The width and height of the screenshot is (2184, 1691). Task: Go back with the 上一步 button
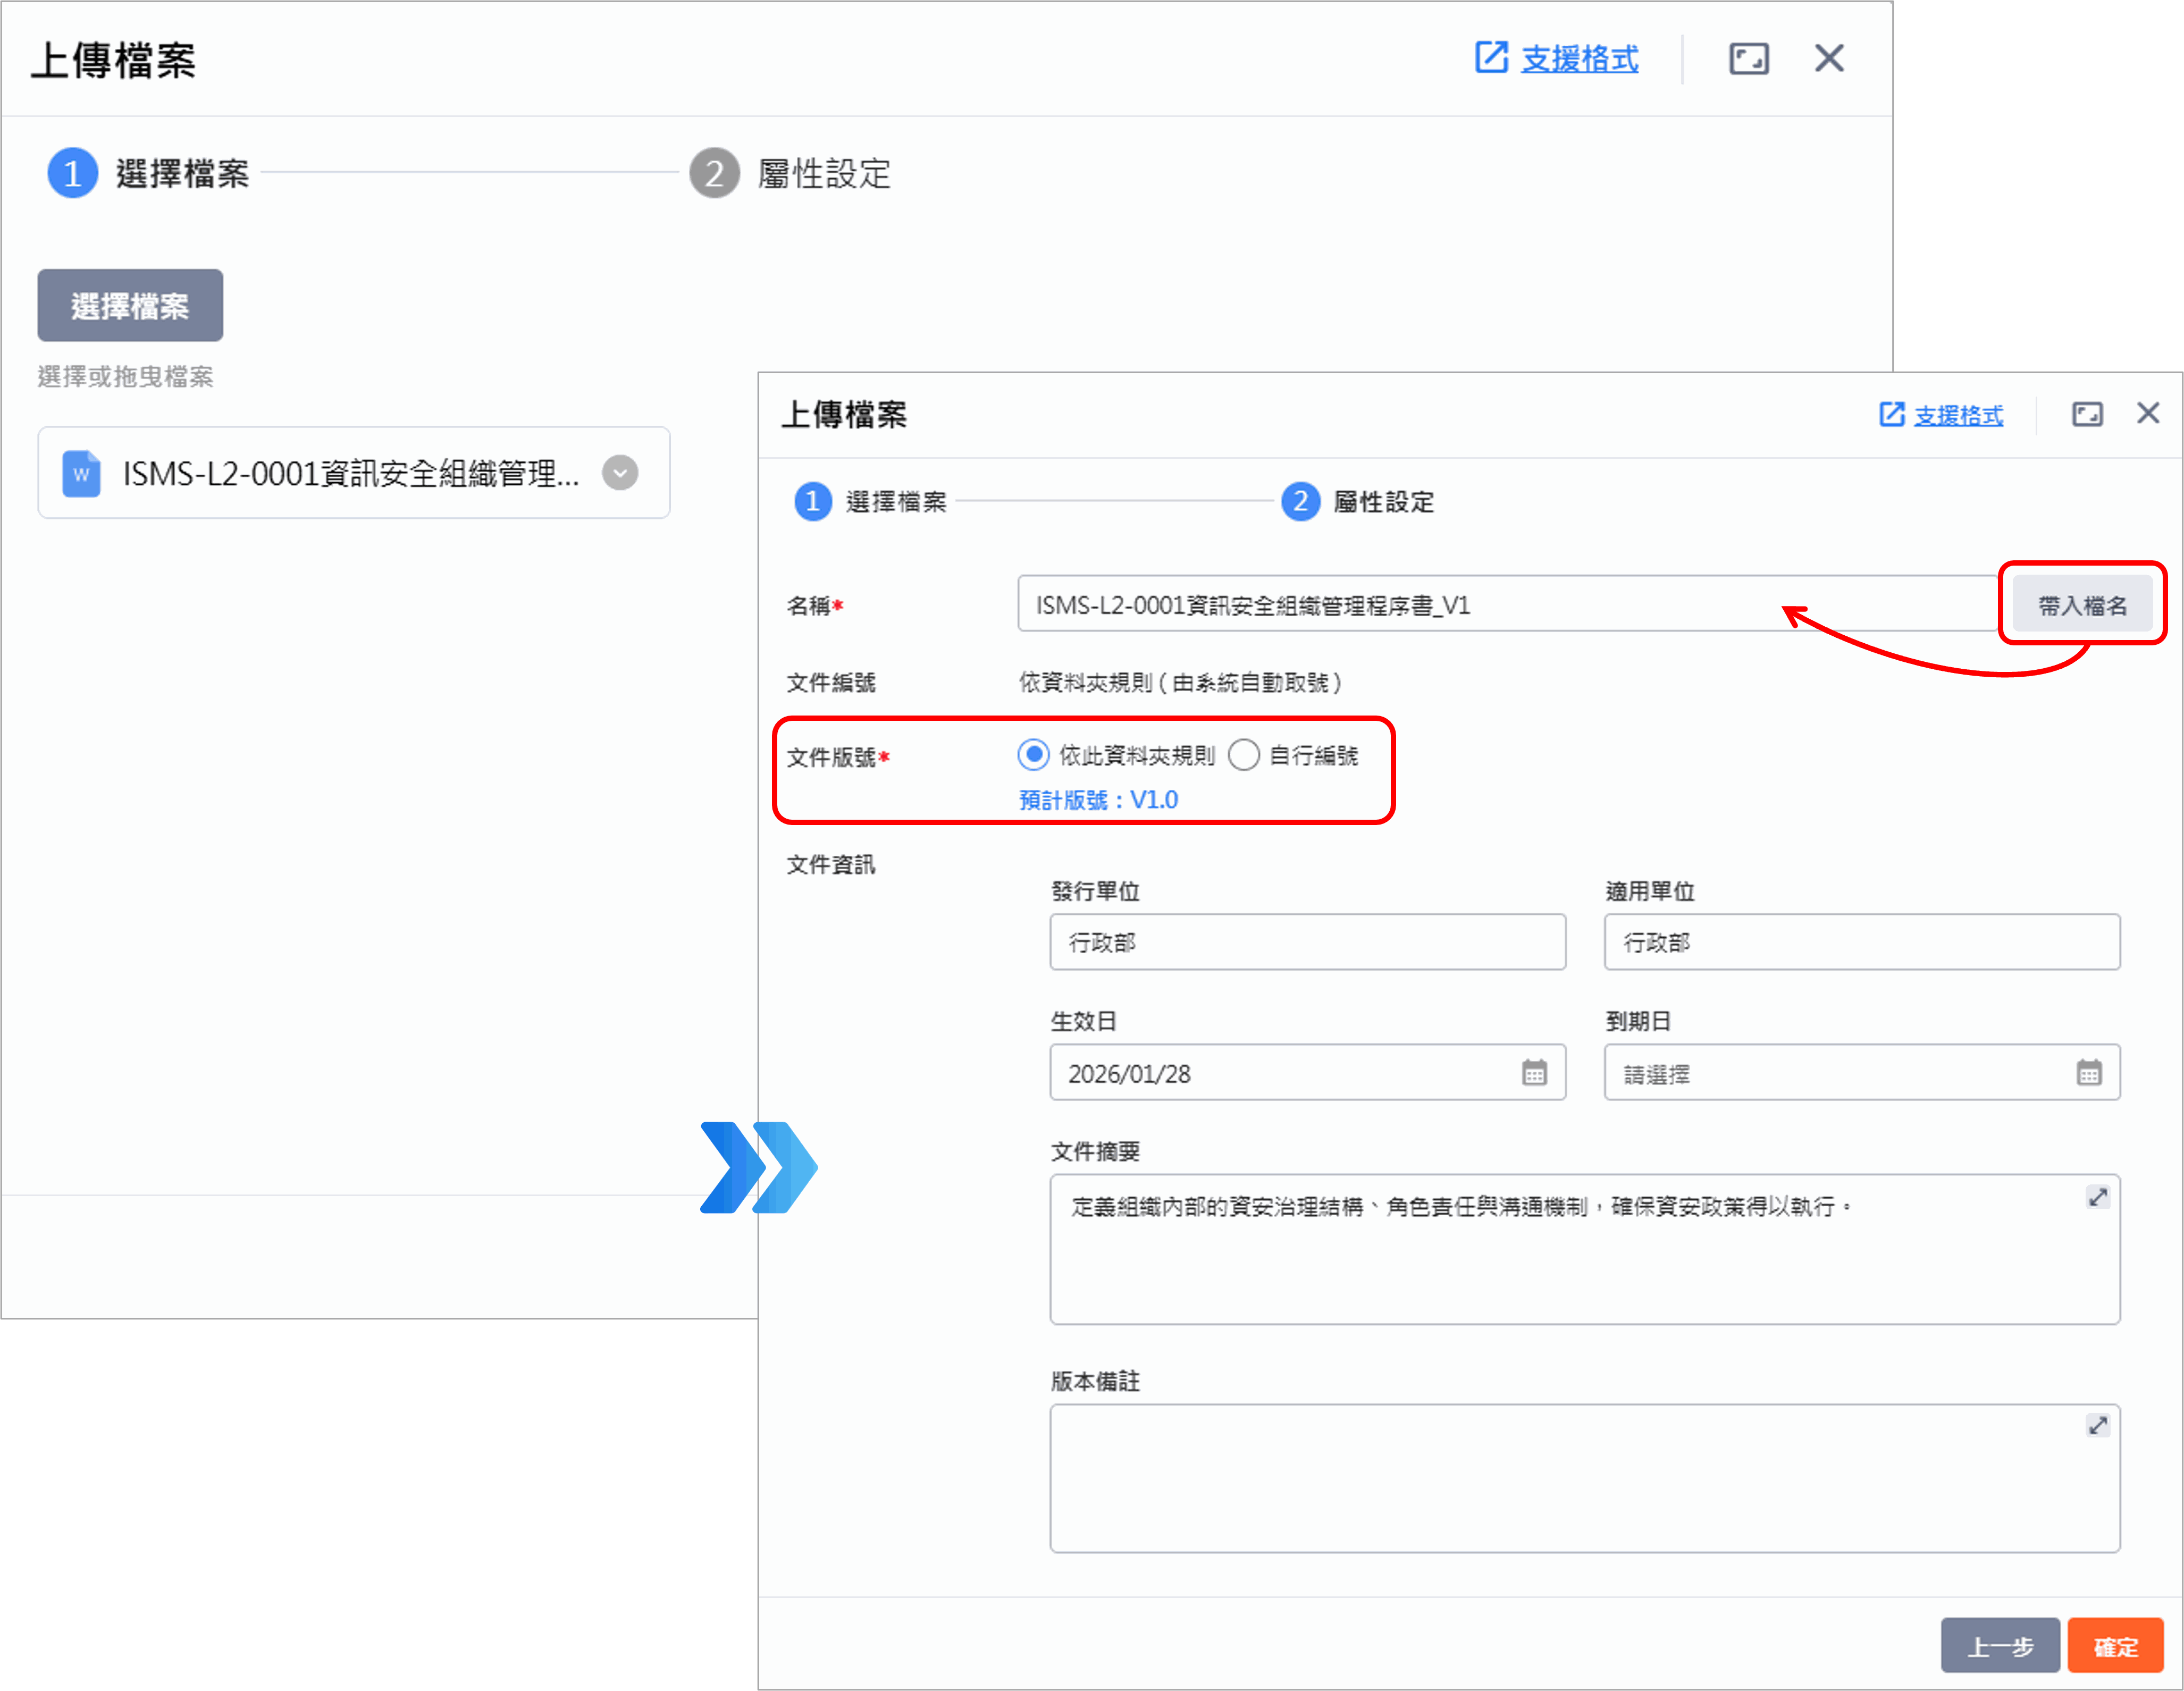[x=2000, y=1645]
